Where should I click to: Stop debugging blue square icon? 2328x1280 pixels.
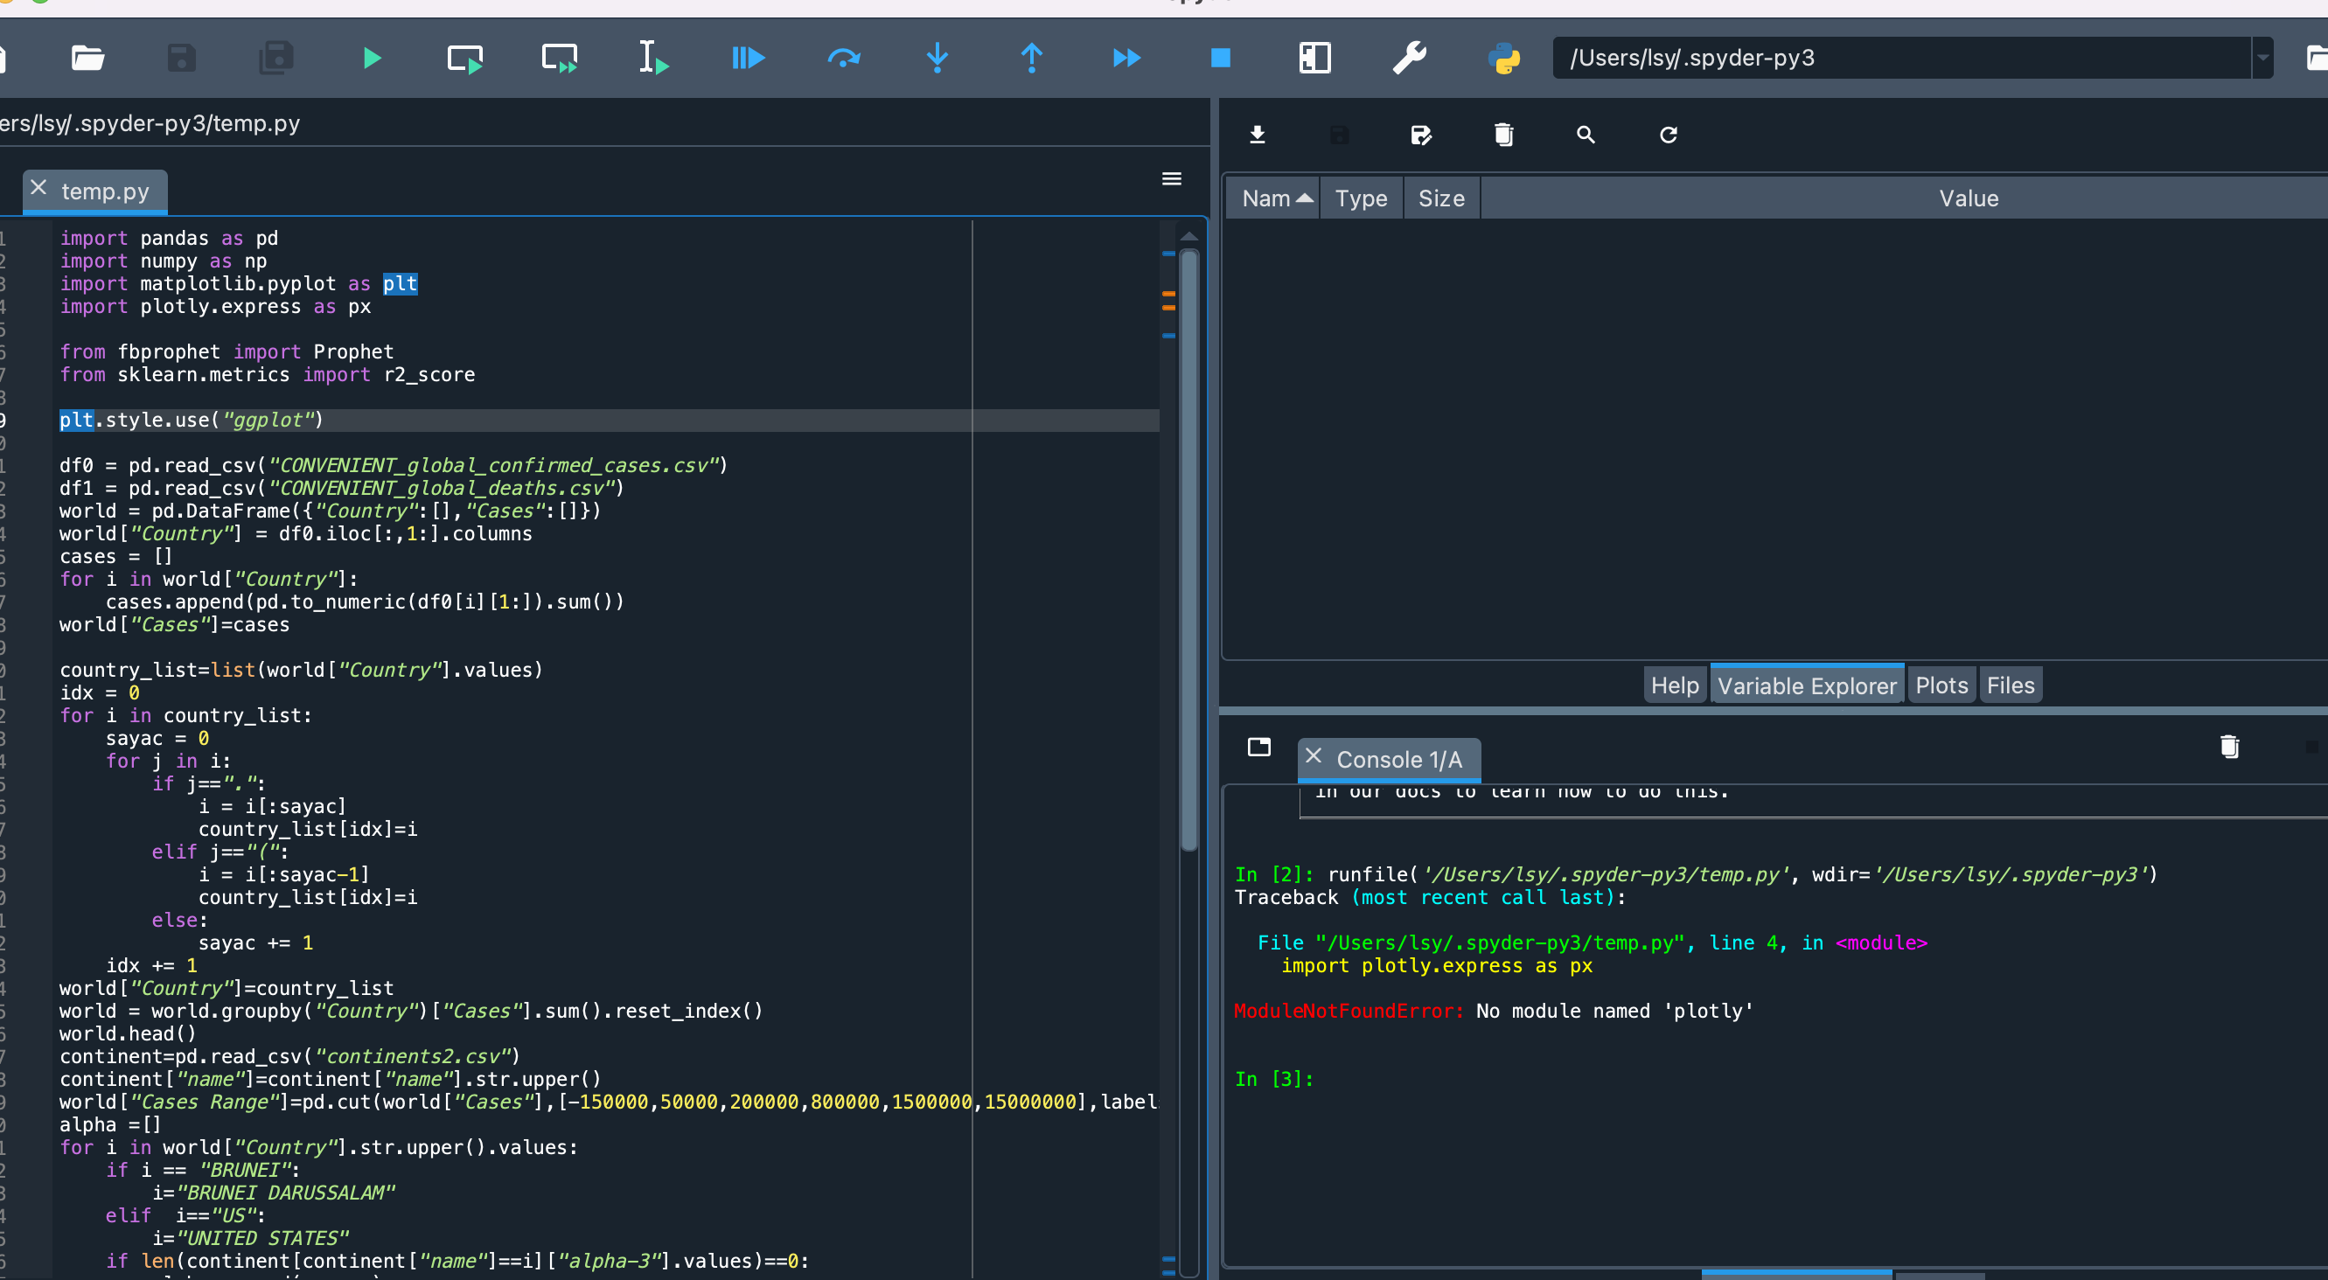tap(1221, 59)
